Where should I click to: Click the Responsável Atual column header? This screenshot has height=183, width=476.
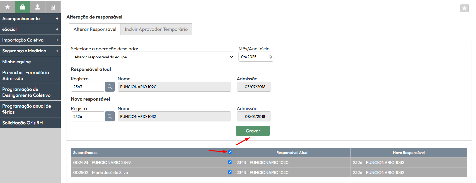292,152
